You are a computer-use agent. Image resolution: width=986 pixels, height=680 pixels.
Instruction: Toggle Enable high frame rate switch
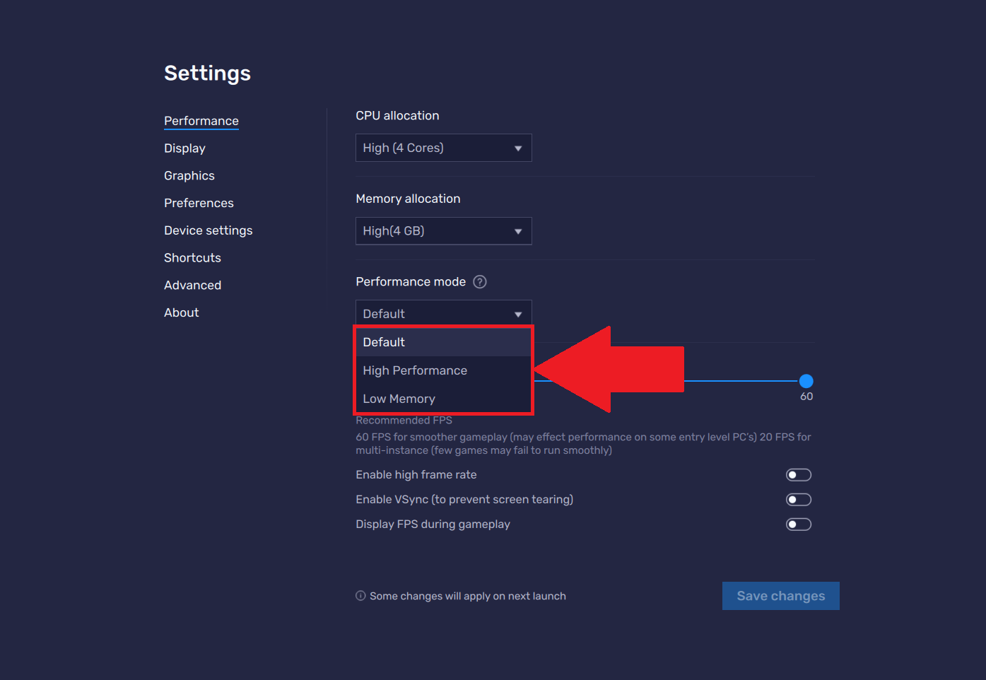[x=798, y=475]
